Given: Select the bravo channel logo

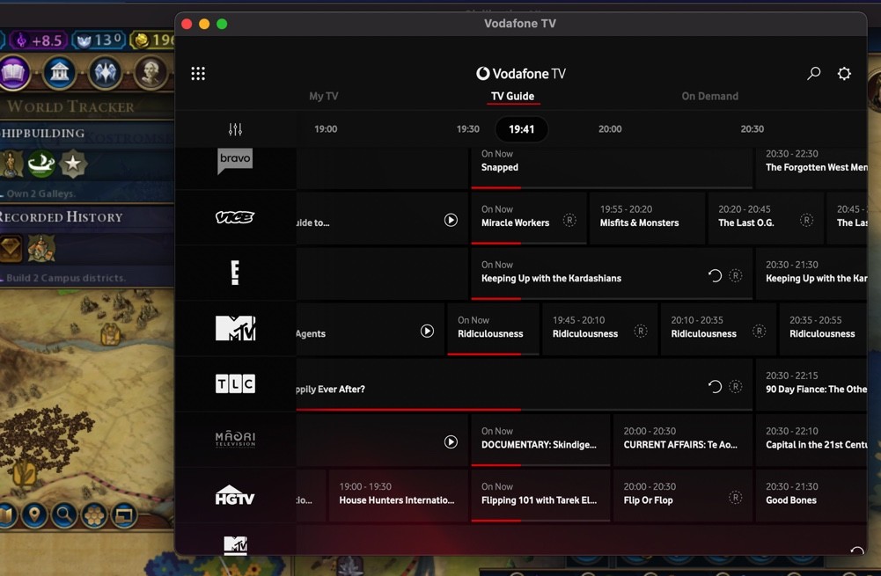Looking at the screenshot, I should (x=235, y=161).
